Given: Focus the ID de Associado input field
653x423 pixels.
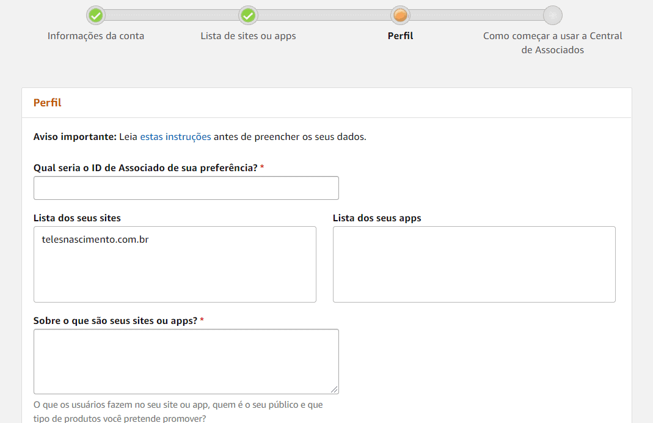Looking at the screenshot, I should tap(186, 188).
